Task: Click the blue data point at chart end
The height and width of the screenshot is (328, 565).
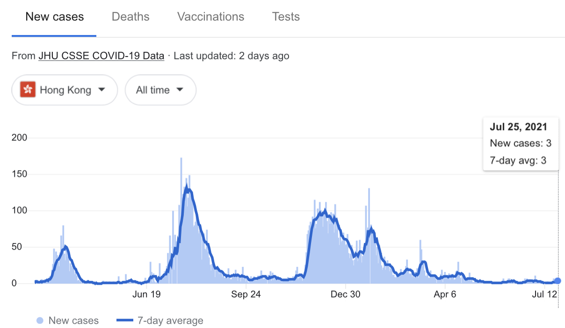Action: click(558, 281)
